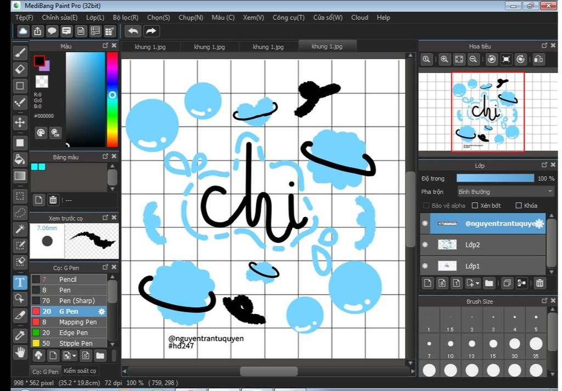Open the cloud save icon in toolbar
The image size is (562, 391).
[23, 31]
